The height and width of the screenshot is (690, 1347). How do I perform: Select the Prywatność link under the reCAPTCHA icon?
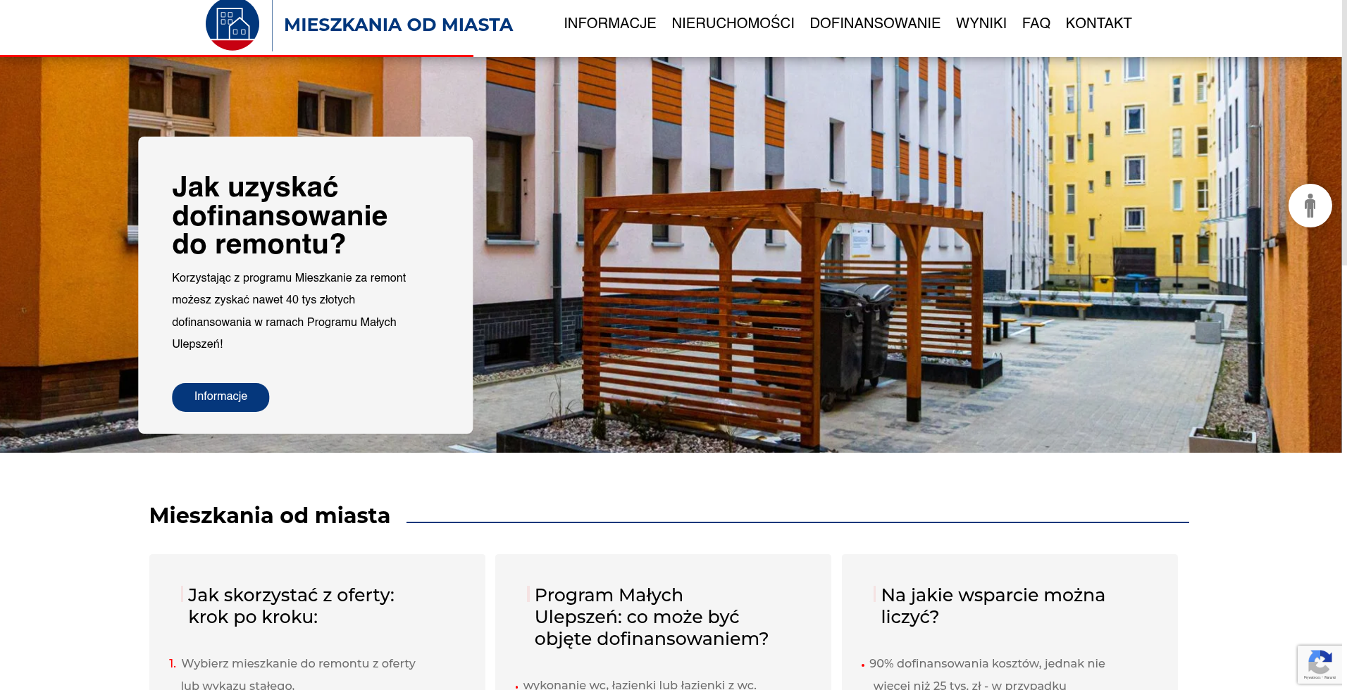coord(1312,677)
